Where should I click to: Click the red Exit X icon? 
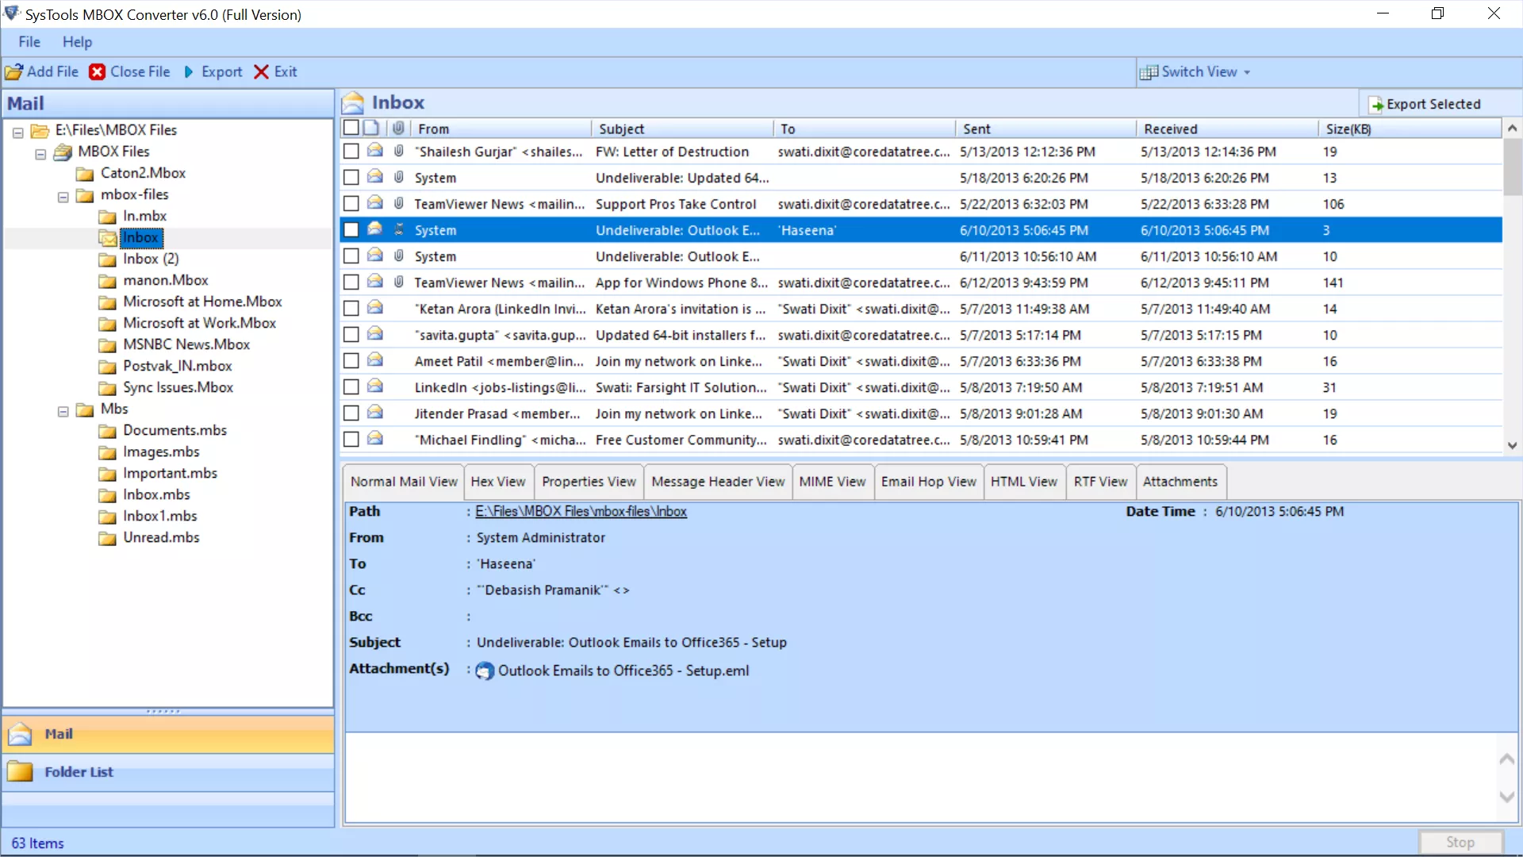tap(261, 72)
